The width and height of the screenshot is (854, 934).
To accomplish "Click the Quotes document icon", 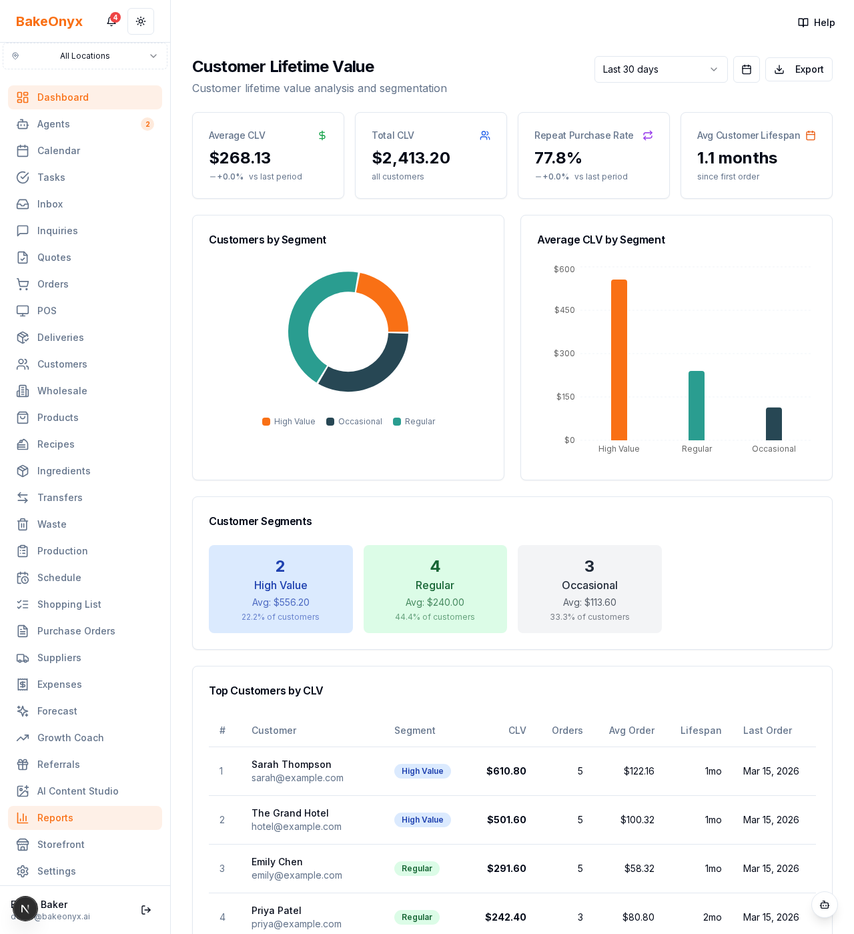I will click(x=23, y=258).
